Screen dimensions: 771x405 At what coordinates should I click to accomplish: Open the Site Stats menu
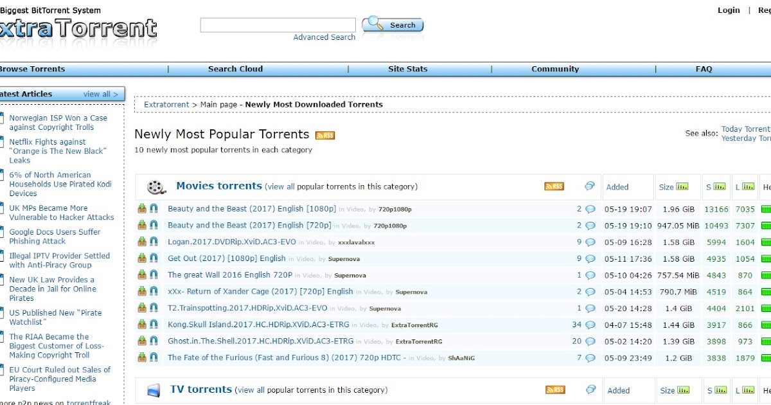407,69
